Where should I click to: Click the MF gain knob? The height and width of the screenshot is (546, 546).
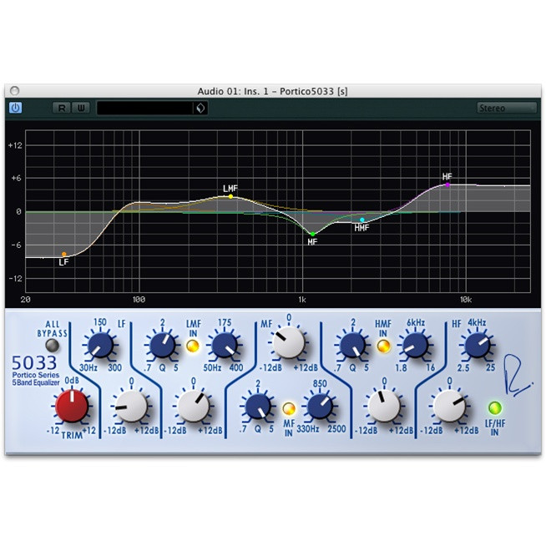[289, 342]
